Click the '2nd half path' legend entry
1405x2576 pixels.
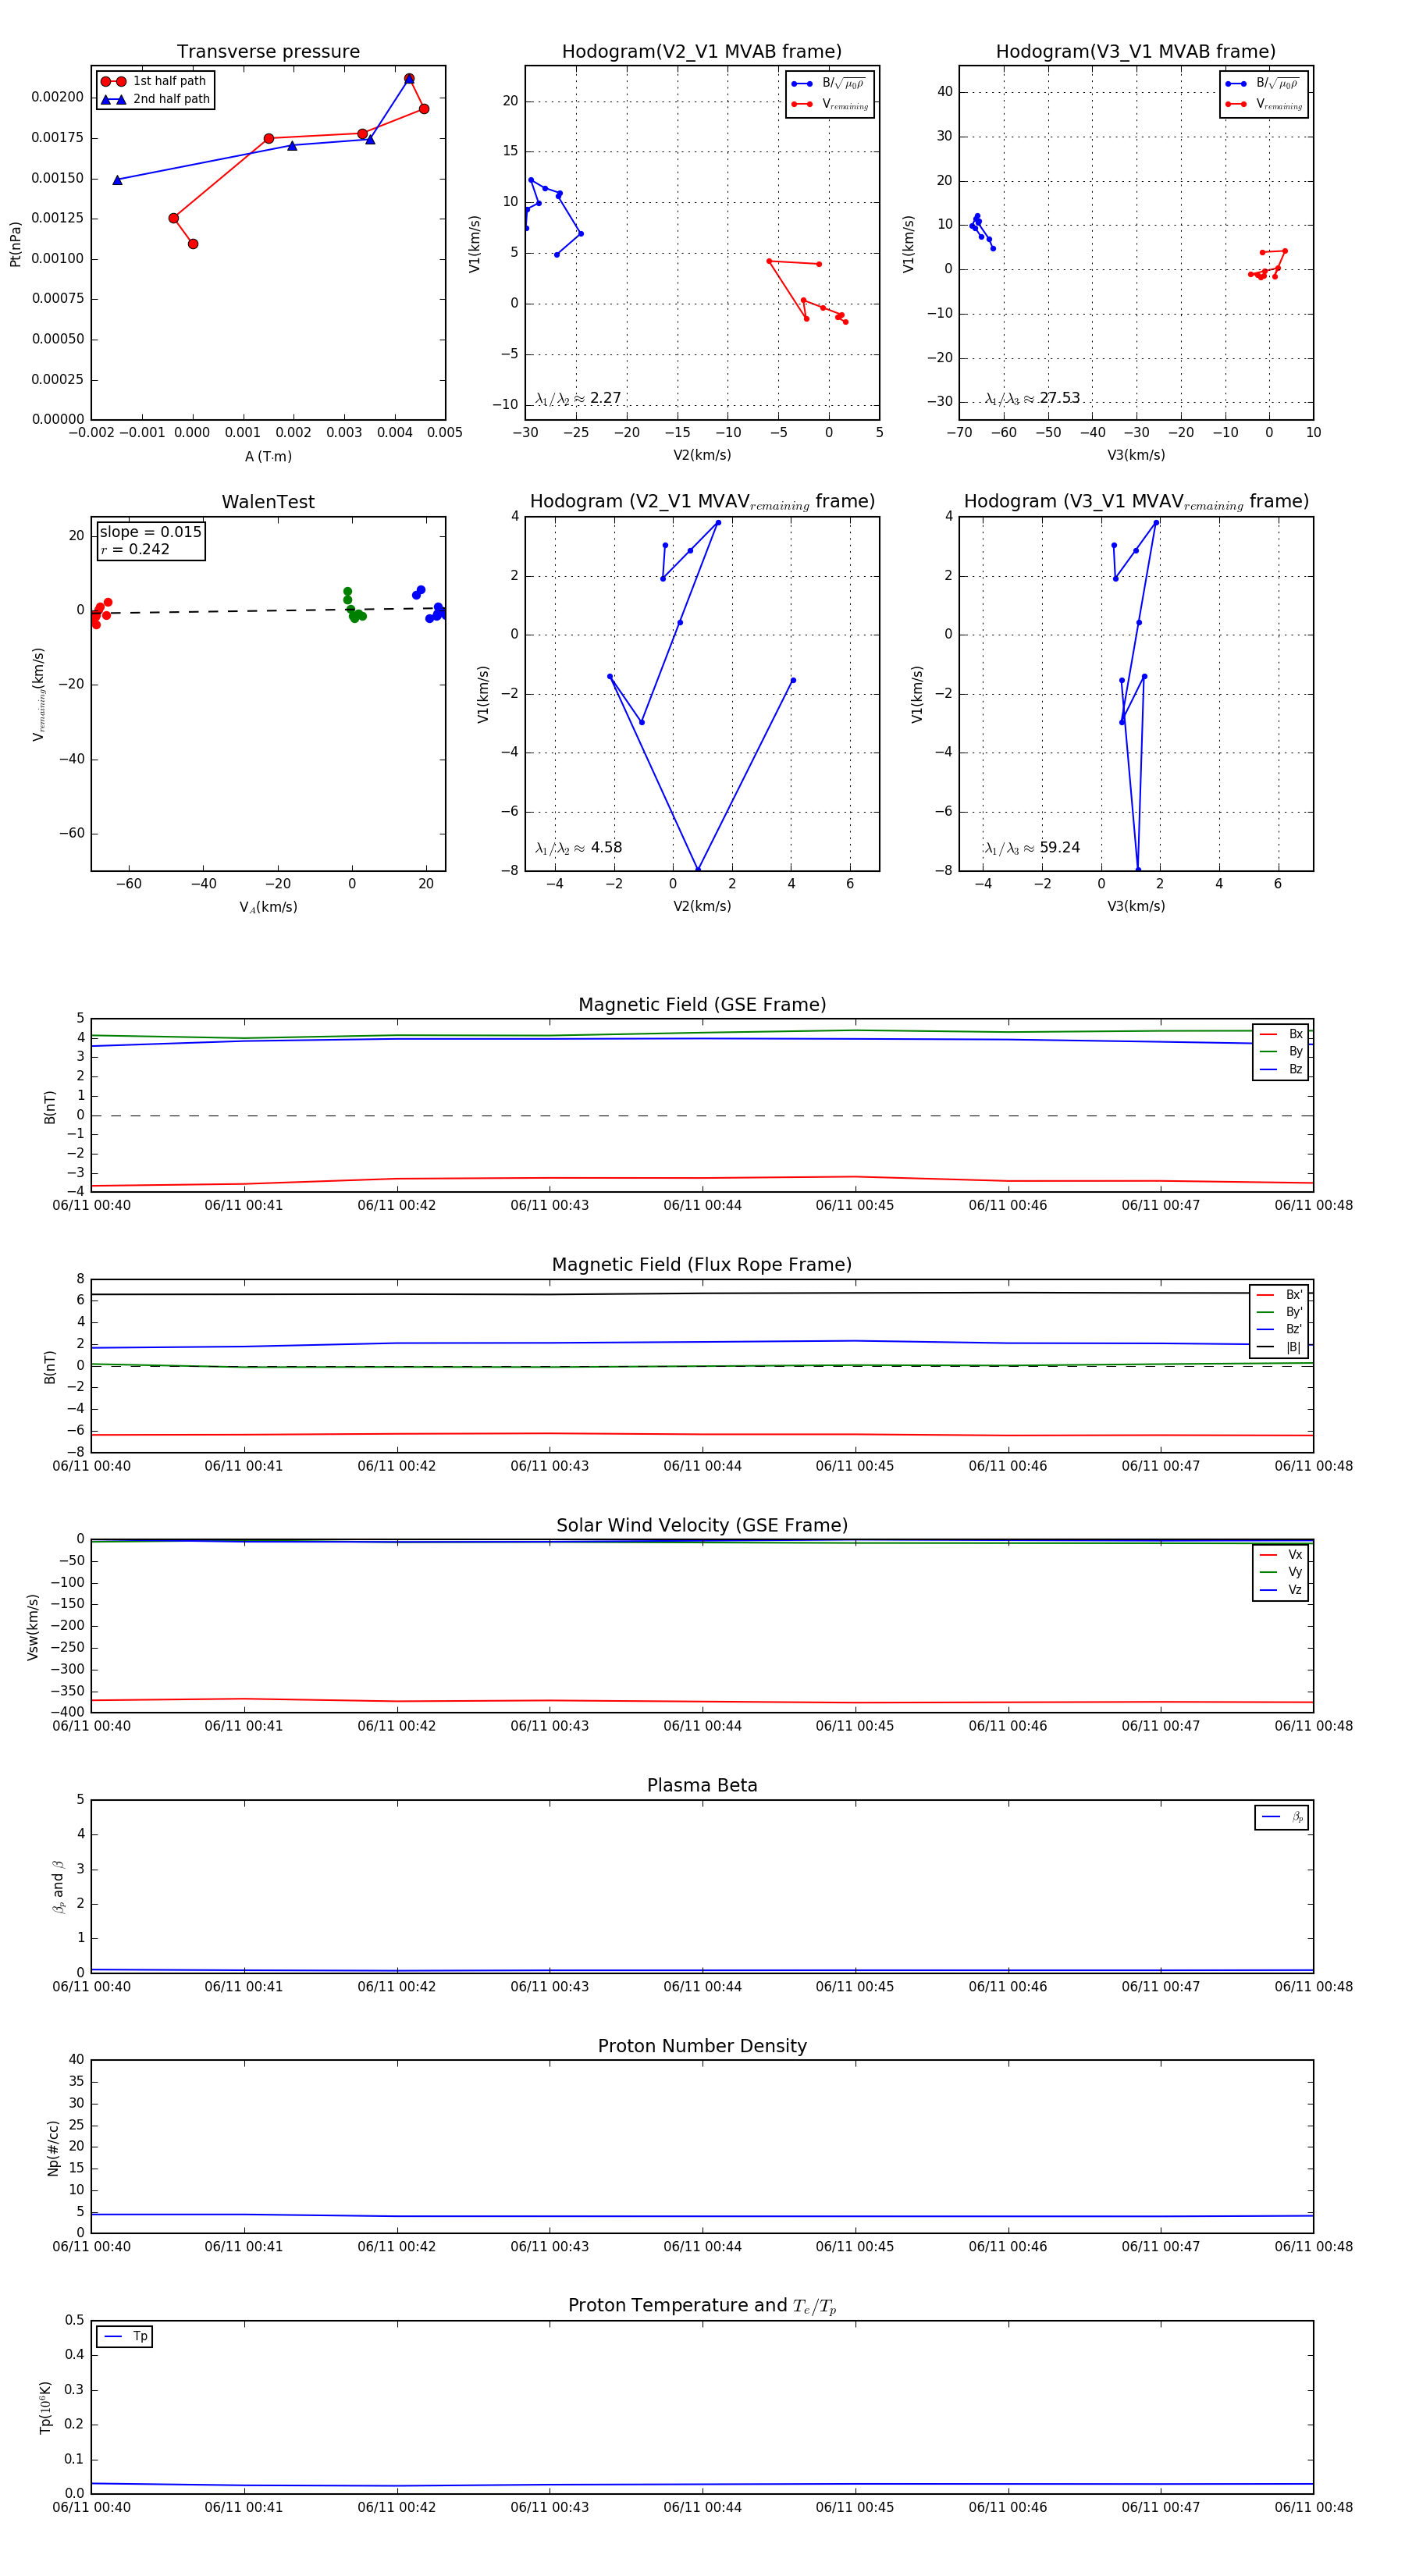coord(155,99)
